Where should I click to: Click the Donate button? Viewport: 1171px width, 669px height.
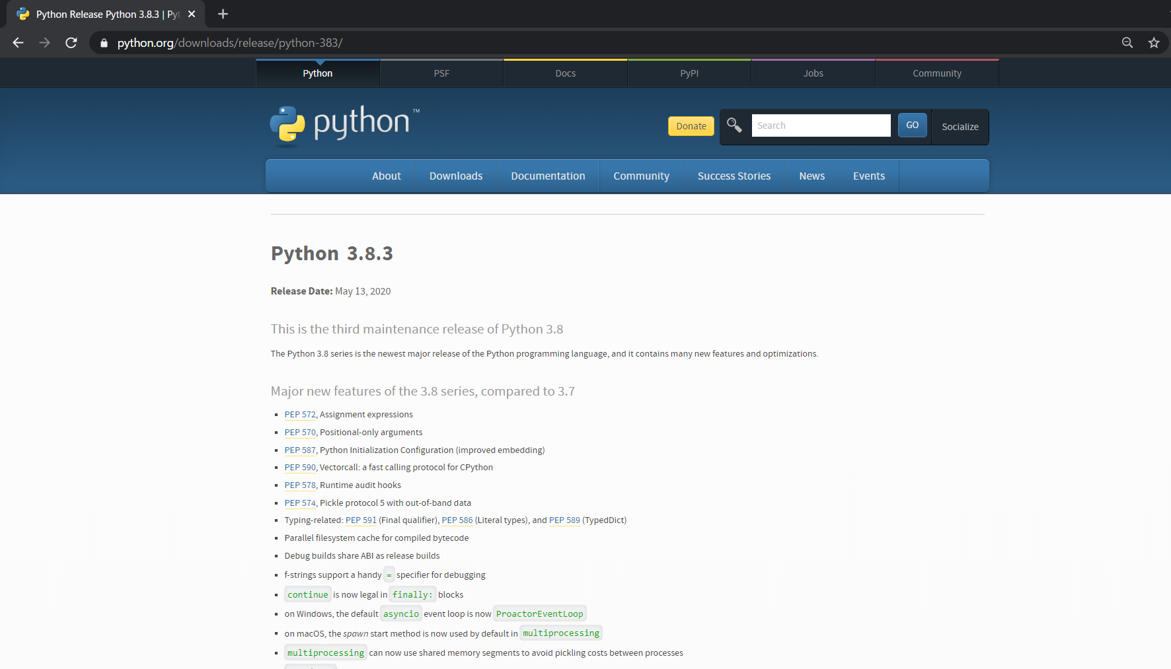coord(691,125)
